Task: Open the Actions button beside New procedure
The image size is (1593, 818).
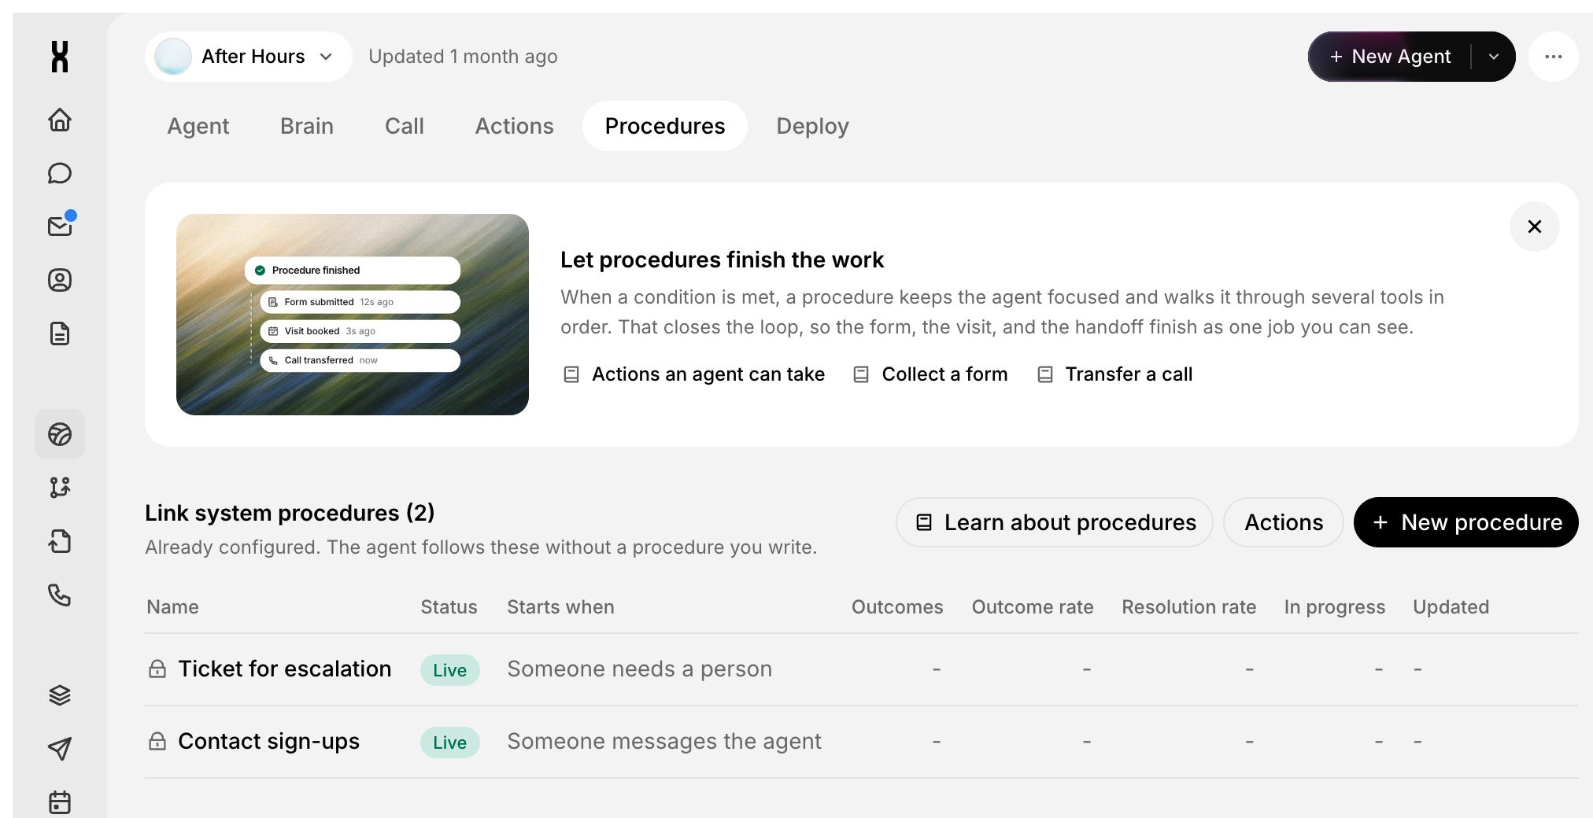Action: (x=1284, y=522)
